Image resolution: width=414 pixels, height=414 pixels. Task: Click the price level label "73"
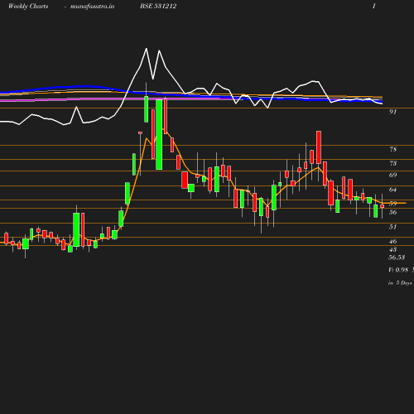point(393,163)
